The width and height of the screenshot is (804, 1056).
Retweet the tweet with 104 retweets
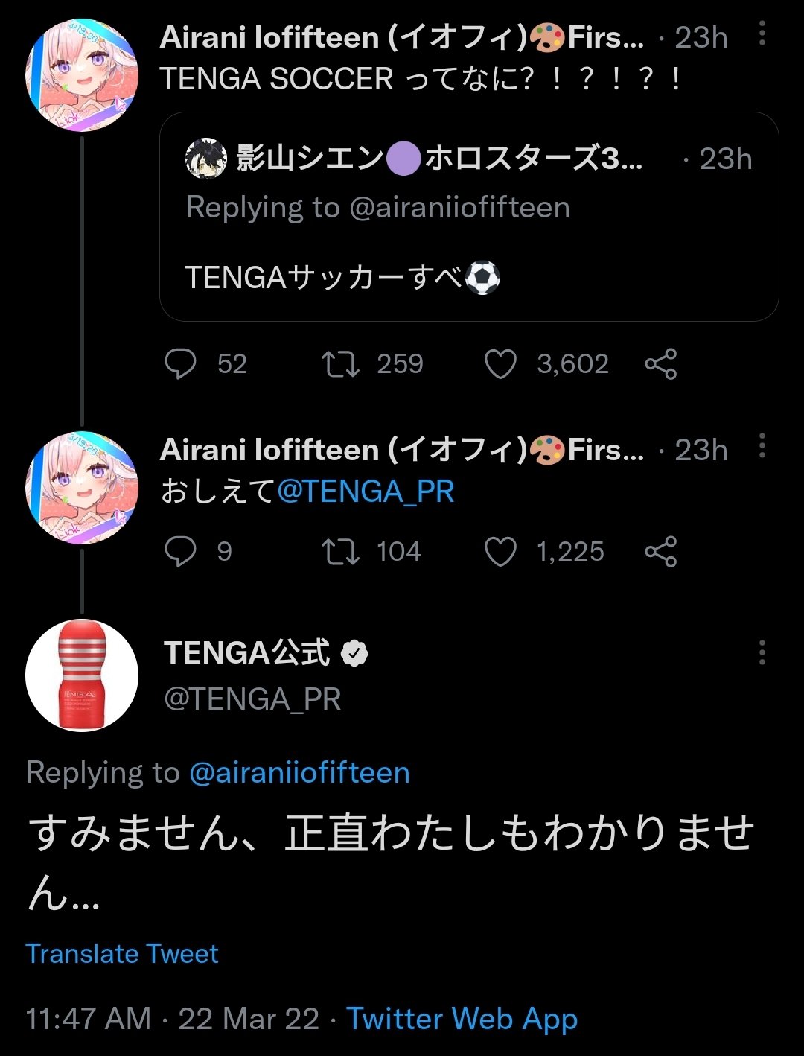pos(340,552)
